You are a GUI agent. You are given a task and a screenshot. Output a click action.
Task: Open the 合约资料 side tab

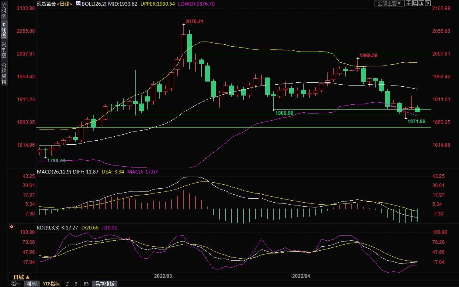4,73
